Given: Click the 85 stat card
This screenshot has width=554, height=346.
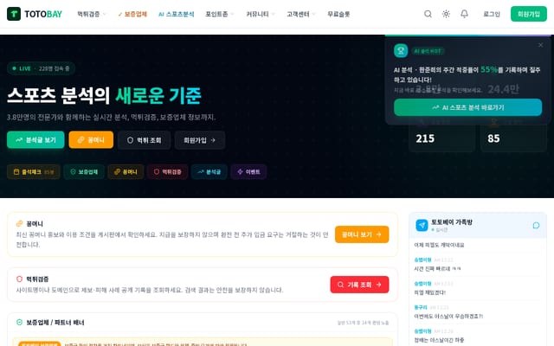Looking at the screenshot, I should coord(513,136).
